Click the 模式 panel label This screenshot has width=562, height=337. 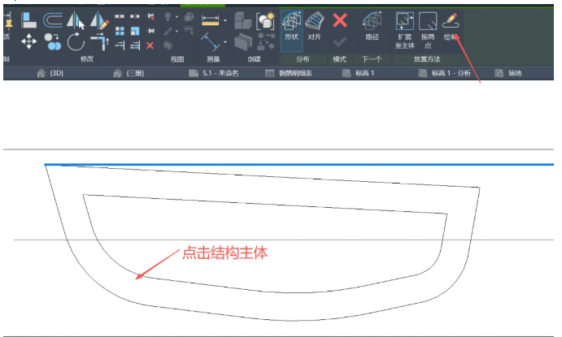tap(339, 59)
